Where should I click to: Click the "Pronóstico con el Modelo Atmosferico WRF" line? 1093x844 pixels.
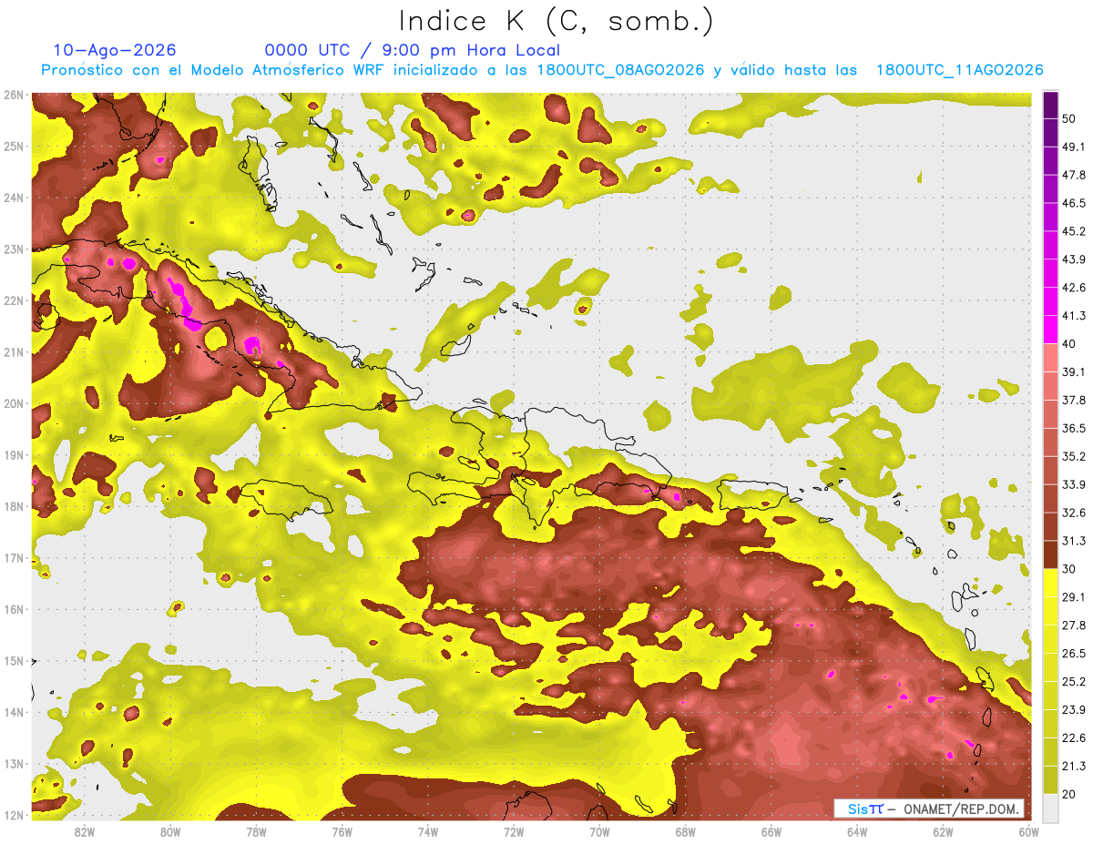[542, 70]
